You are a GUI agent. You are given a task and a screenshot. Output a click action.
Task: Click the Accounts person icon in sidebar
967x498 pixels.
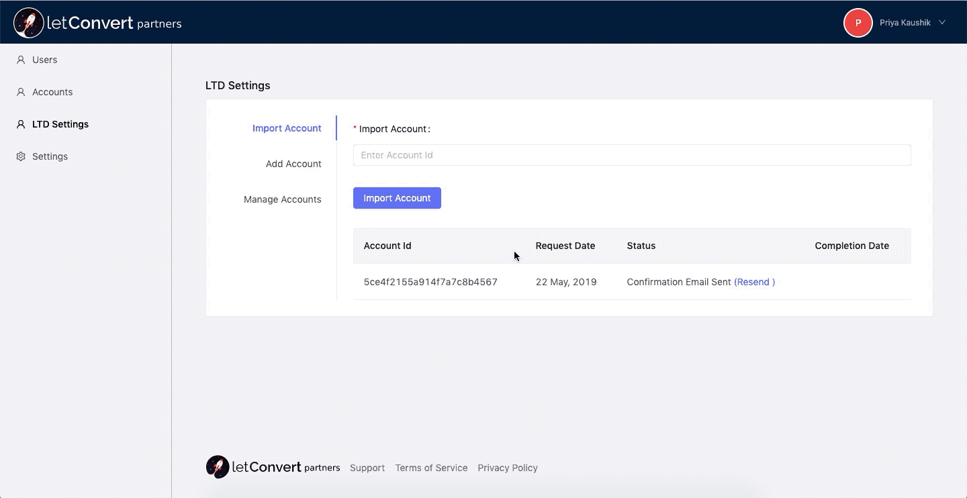pos(21,92)
